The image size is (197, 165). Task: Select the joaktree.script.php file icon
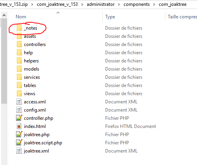pos(19,143)
